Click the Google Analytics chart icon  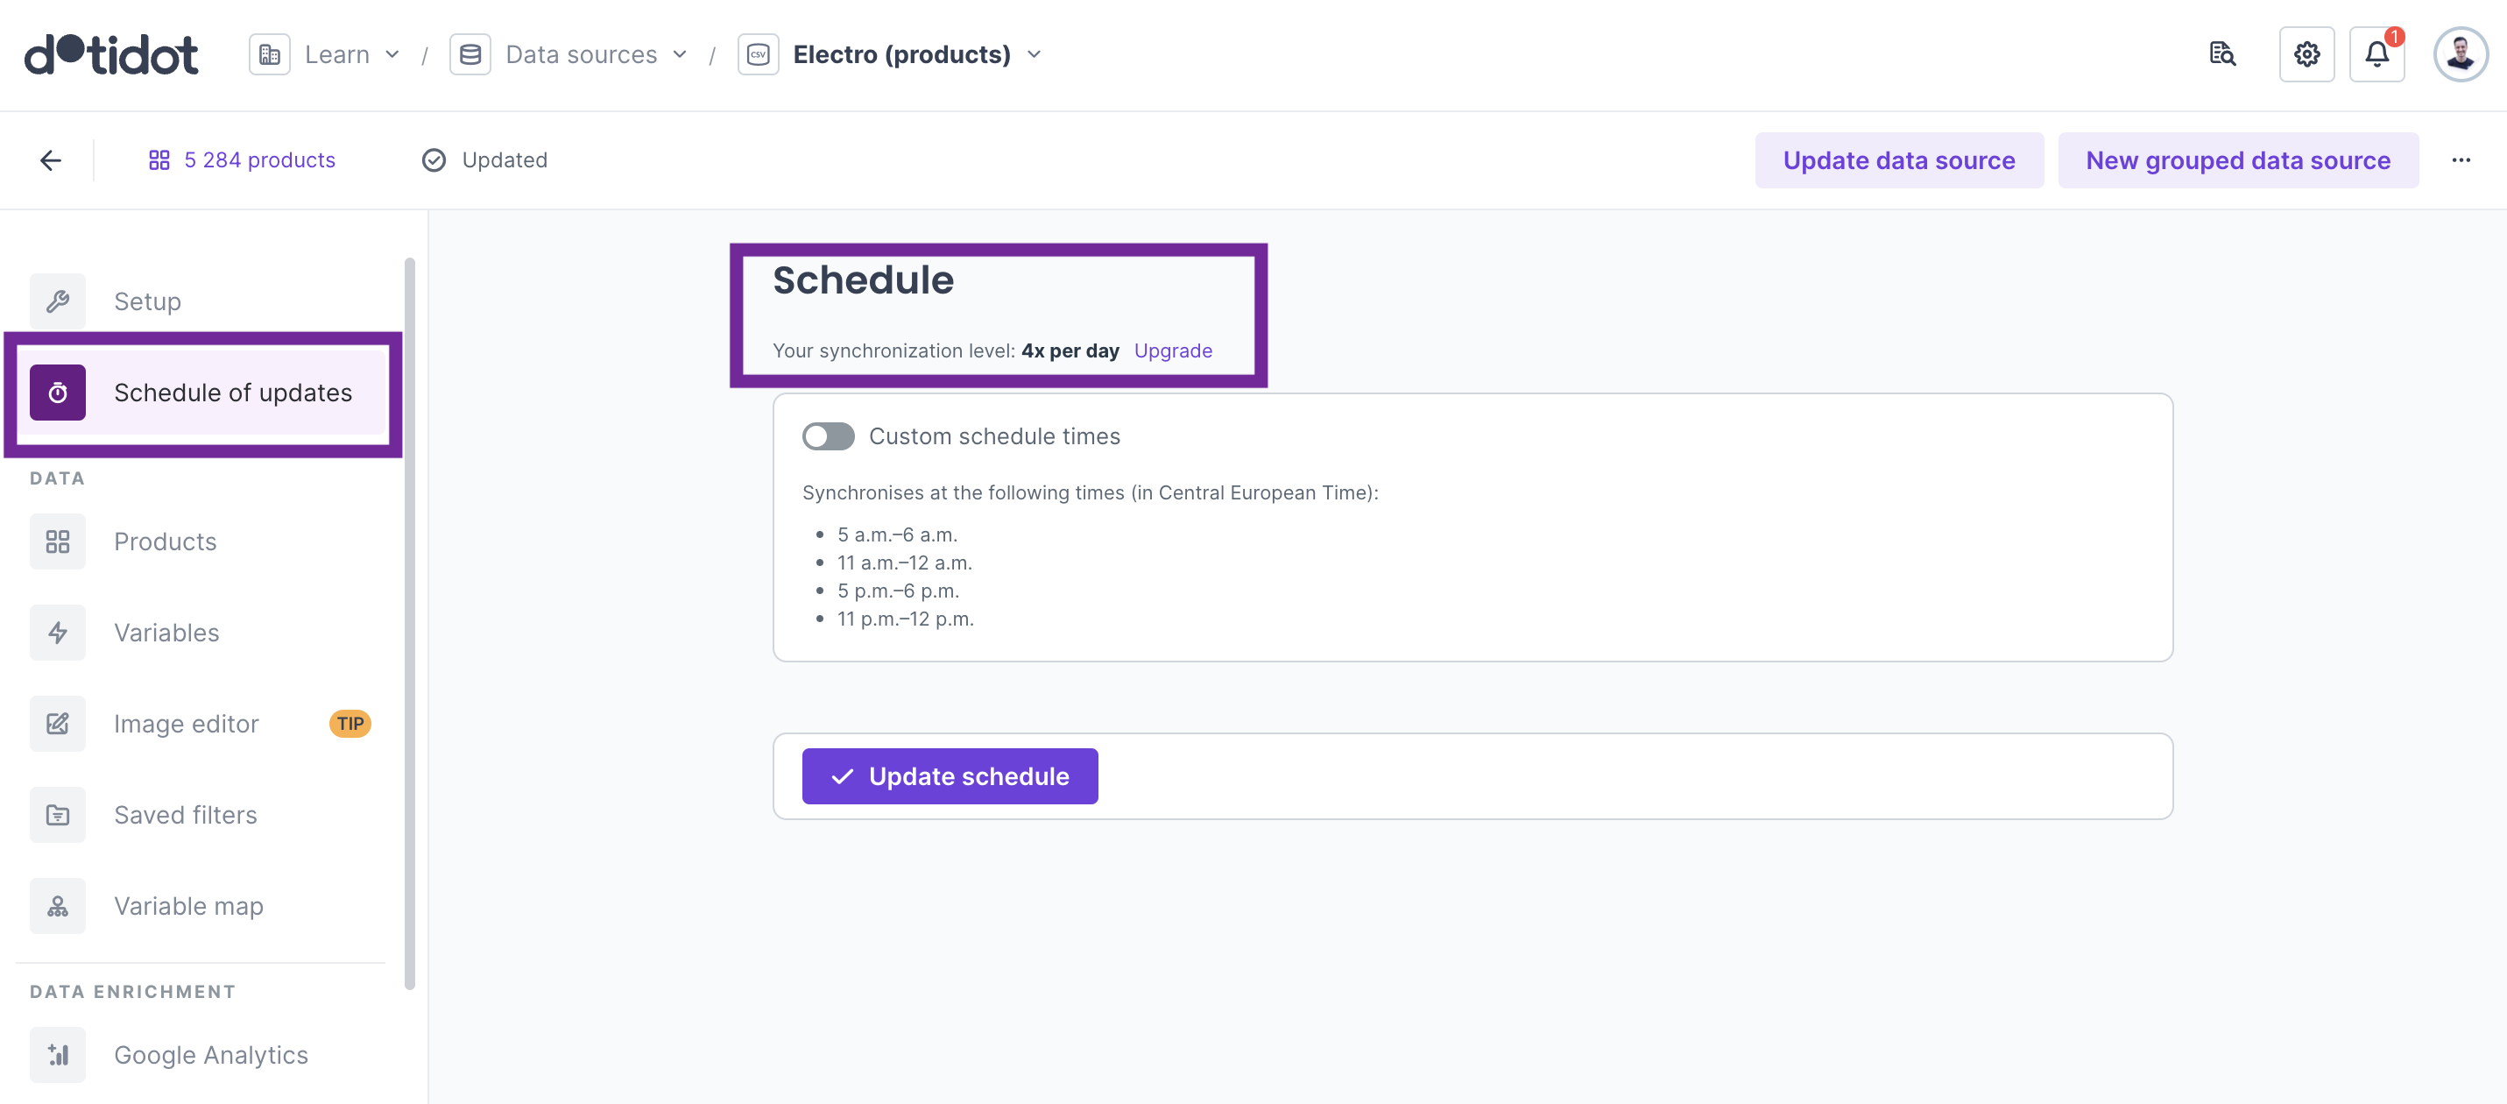pos(58,1054)
